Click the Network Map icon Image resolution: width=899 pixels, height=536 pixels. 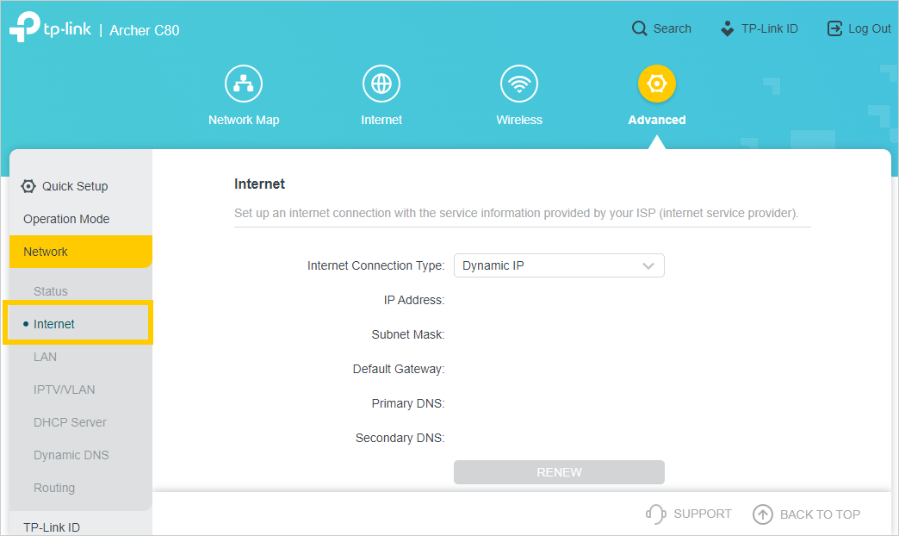point(244,84)
